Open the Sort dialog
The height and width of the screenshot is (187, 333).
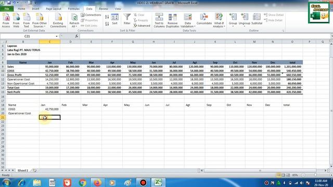(114, 20)
